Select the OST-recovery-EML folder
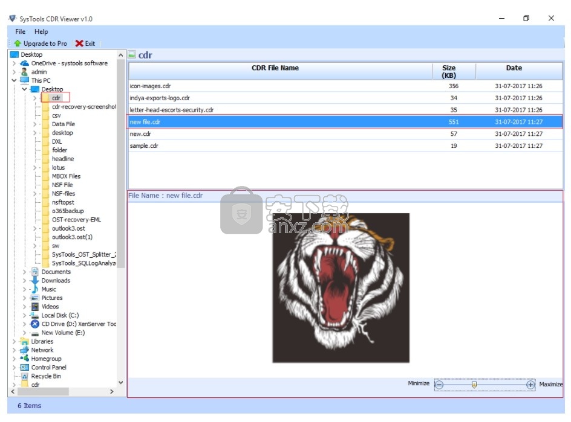Screen dimensions: 571x422 click(76, 220)
